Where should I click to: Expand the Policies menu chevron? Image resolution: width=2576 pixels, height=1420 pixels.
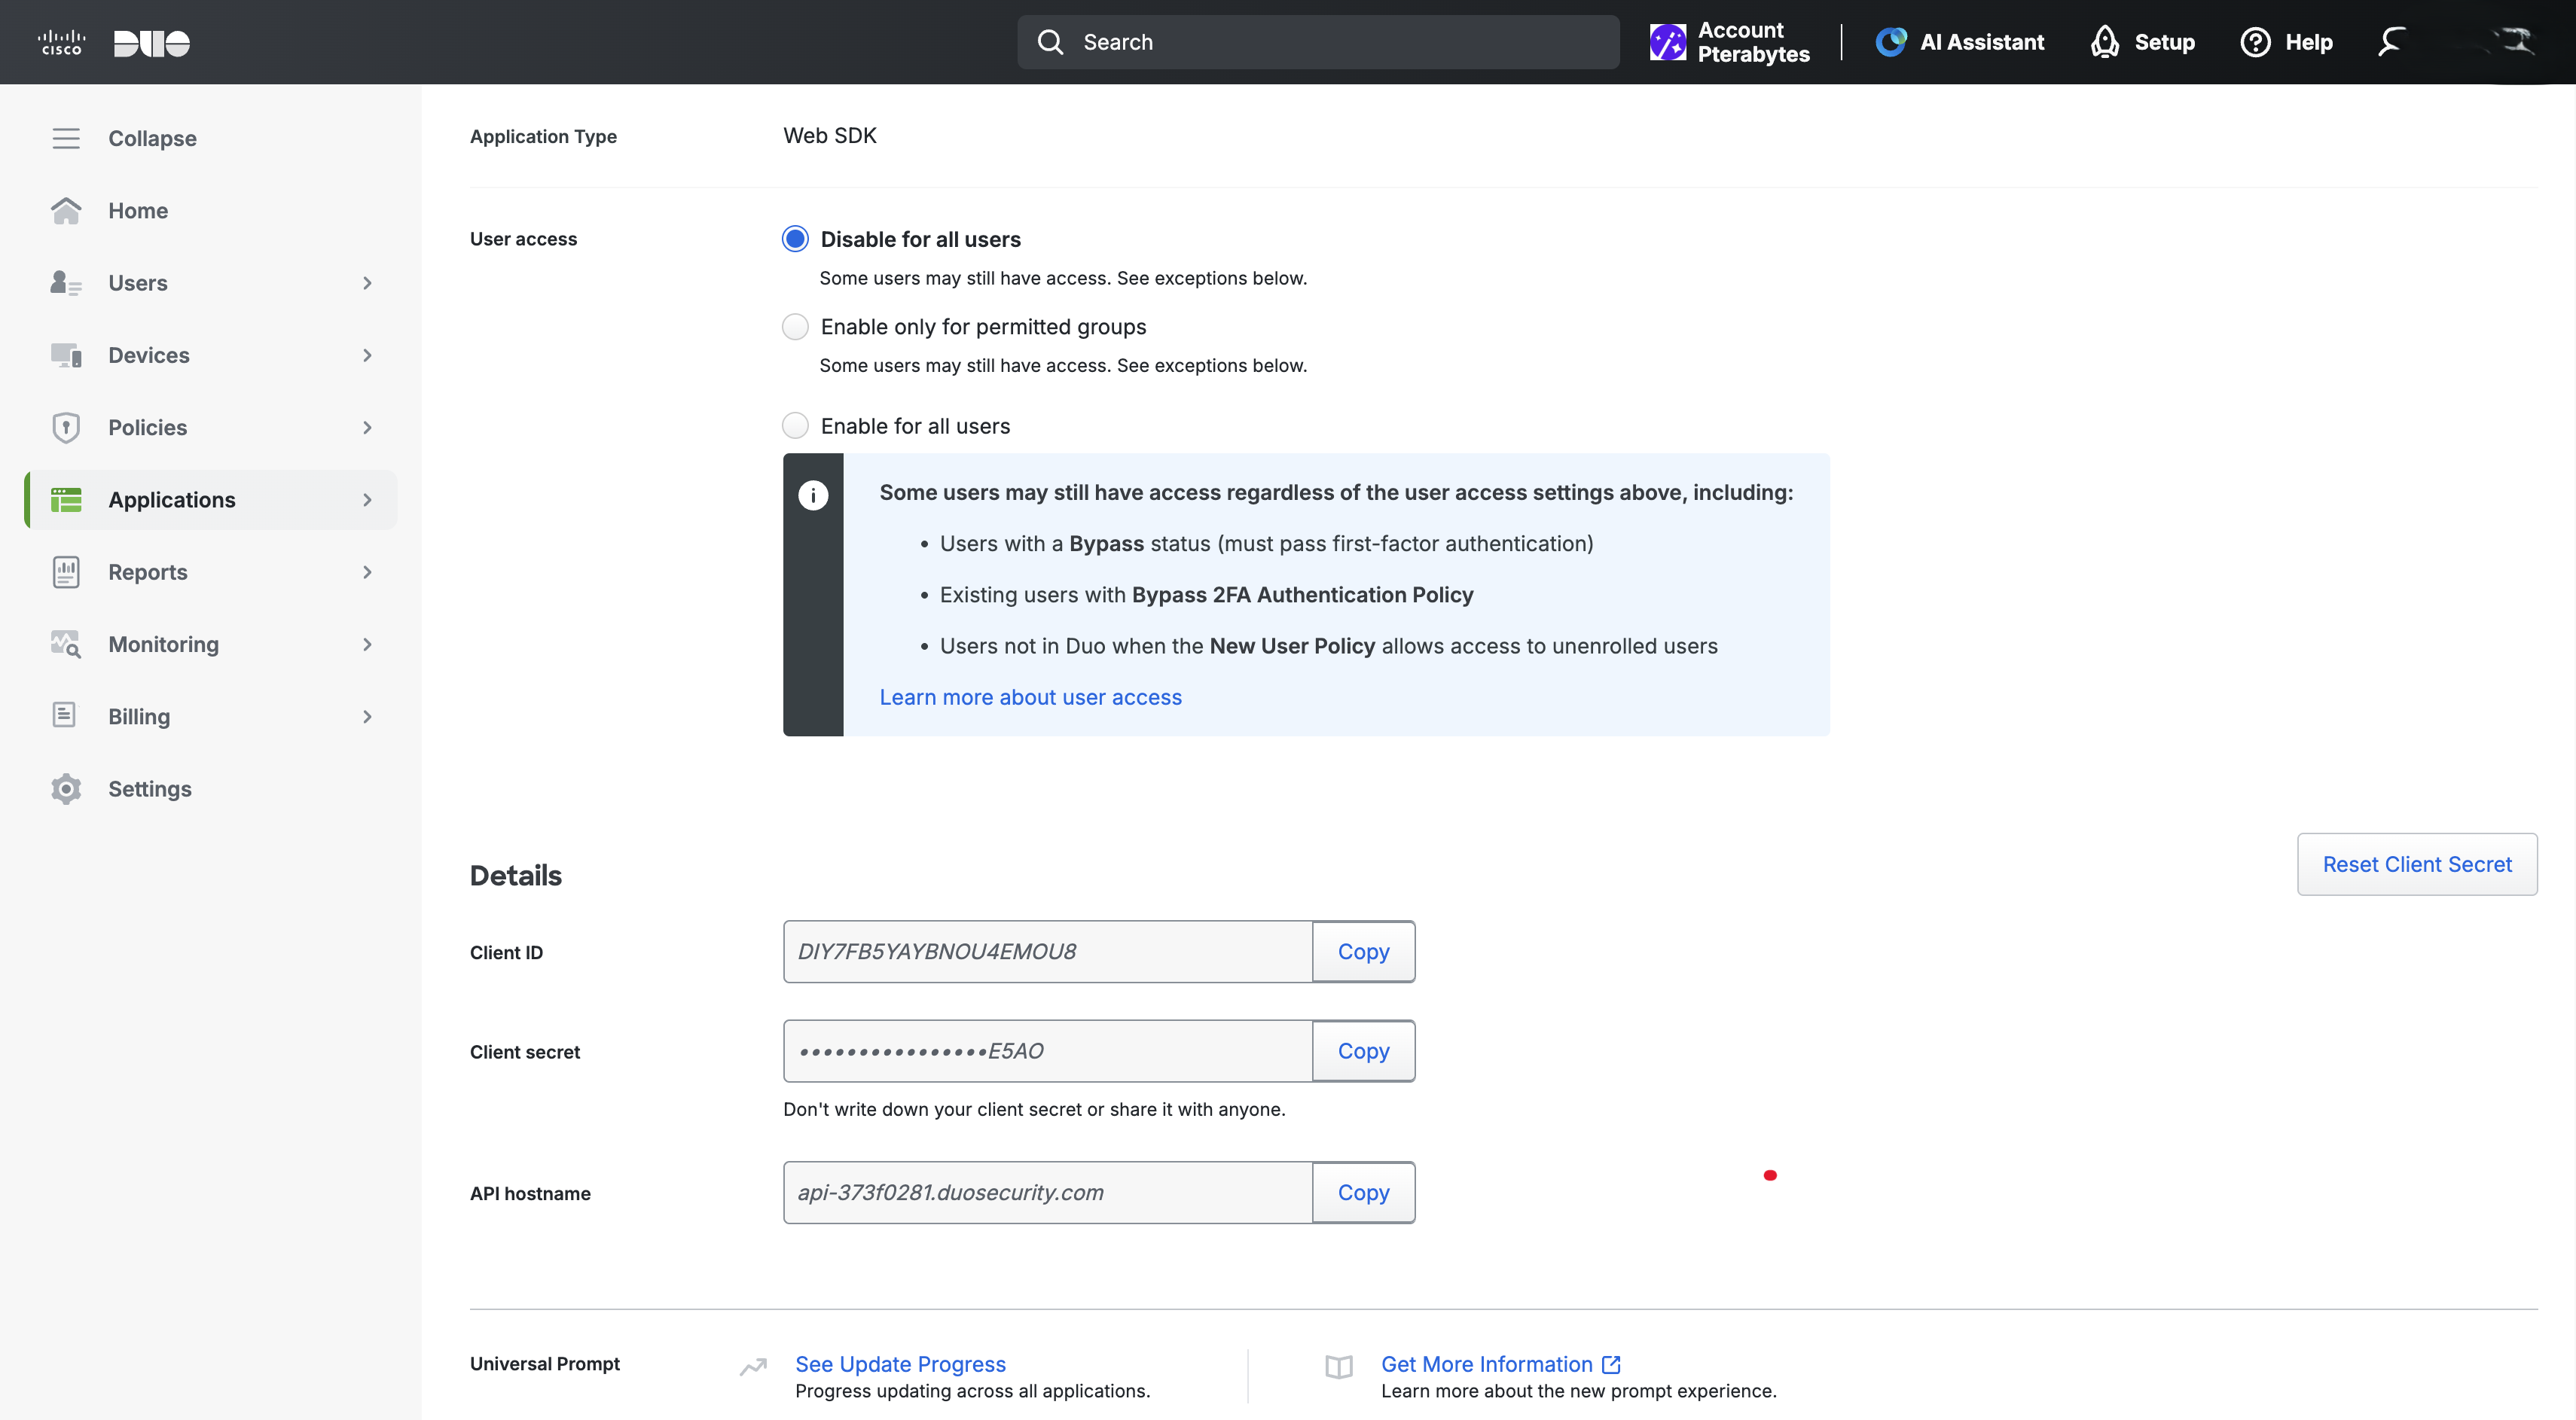pos(367,428)
